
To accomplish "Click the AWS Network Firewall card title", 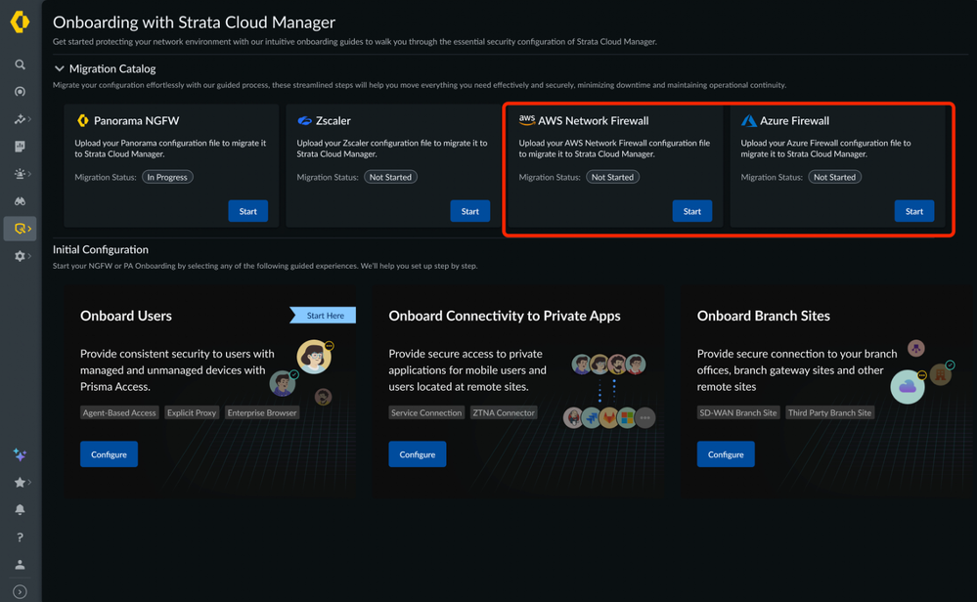I will pyautogui.click(x=594, y=121).
